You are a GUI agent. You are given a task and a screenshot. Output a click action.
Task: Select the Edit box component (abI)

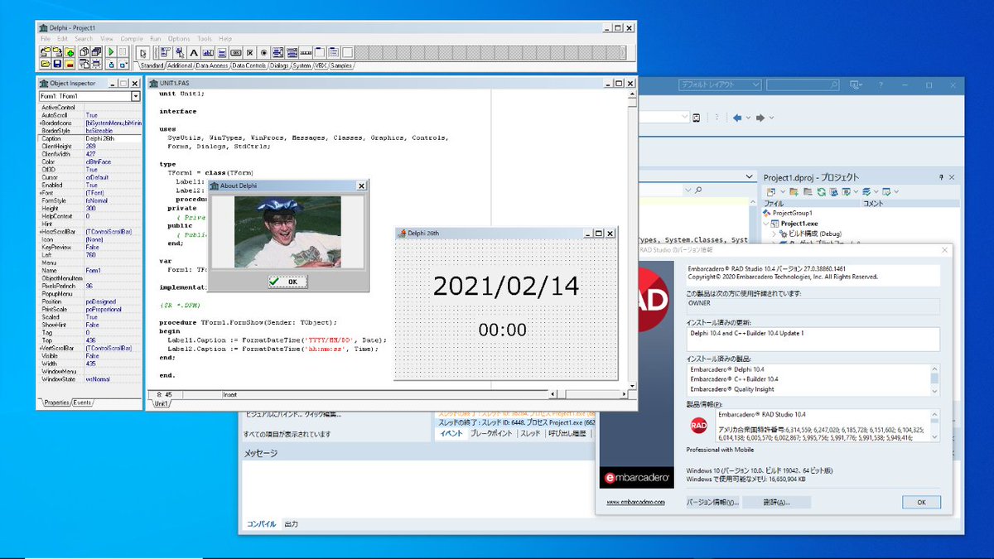click(x=208, y=52)
